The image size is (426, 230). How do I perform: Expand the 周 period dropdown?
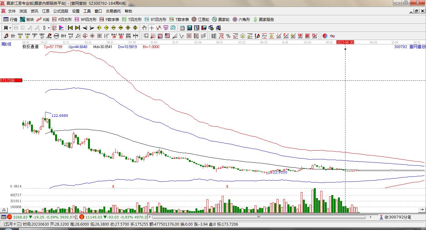(x=7, y=28)
